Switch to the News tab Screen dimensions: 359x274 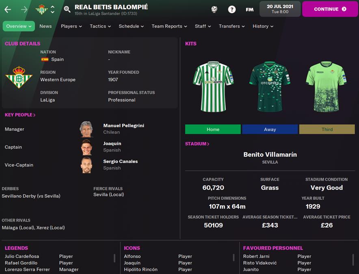tap(45, 26)
